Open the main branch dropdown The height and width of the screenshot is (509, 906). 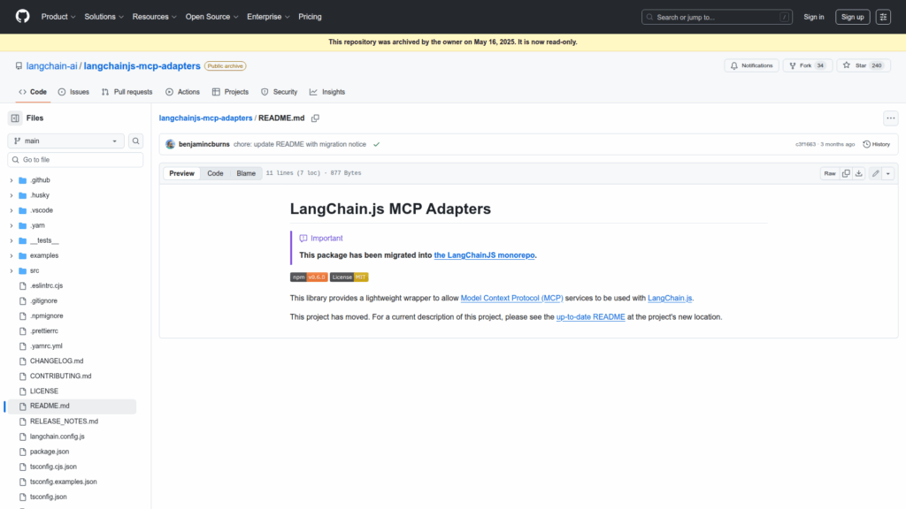tap(67, 141)
